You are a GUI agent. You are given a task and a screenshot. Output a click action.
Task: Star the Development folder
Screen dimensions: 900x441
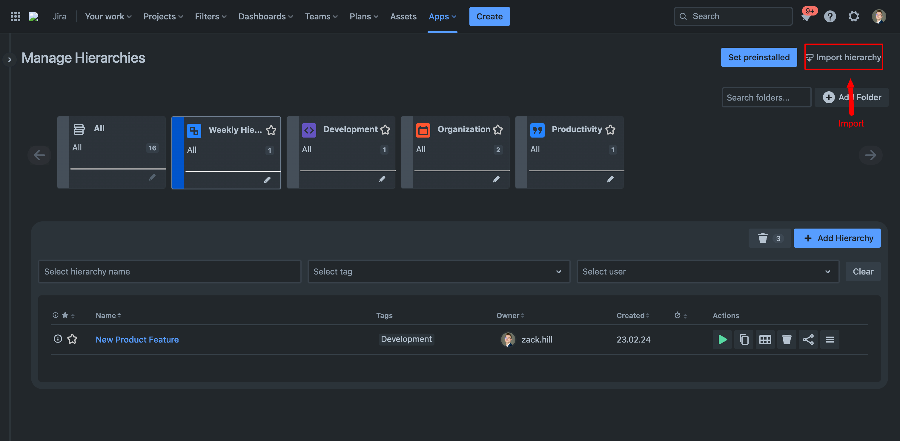click(386, 129)
